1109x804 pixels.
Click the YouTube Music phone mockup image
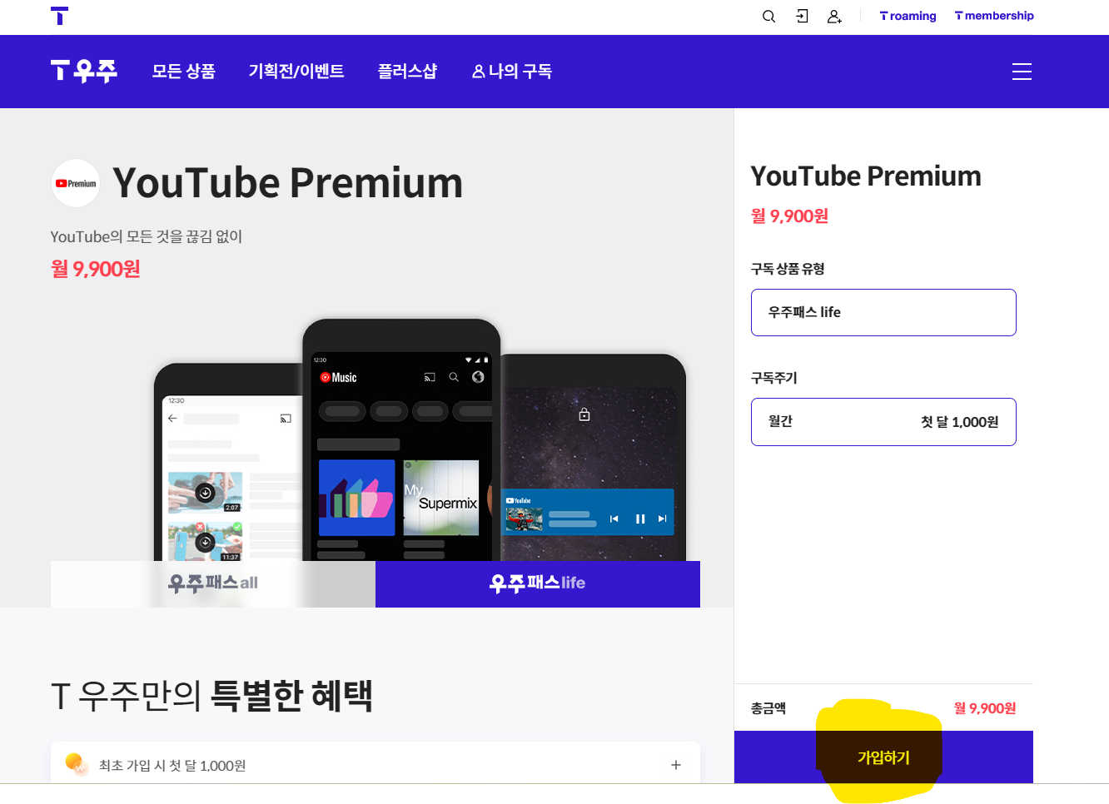[401, 440]
